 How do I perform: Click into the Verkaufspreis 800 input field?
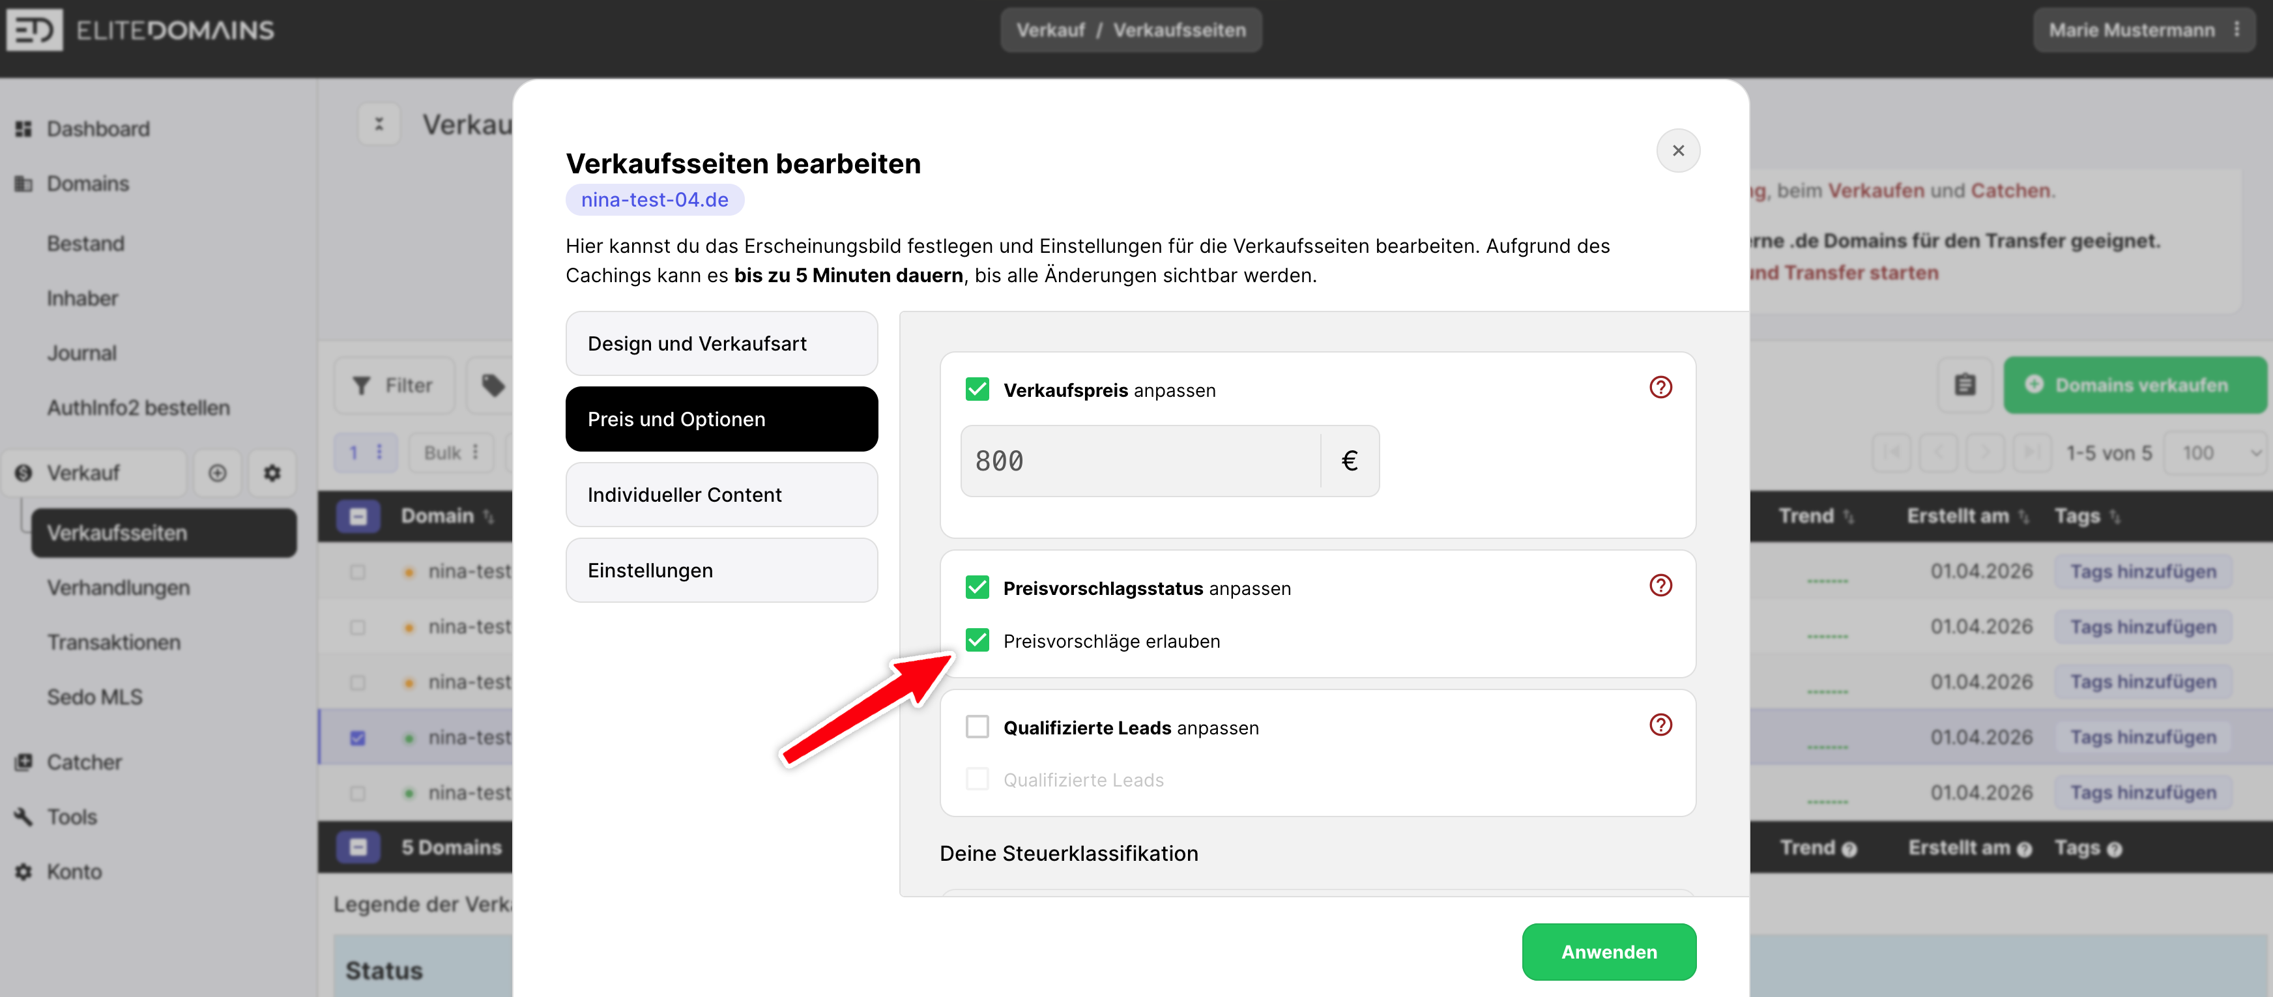point(1141,461)
